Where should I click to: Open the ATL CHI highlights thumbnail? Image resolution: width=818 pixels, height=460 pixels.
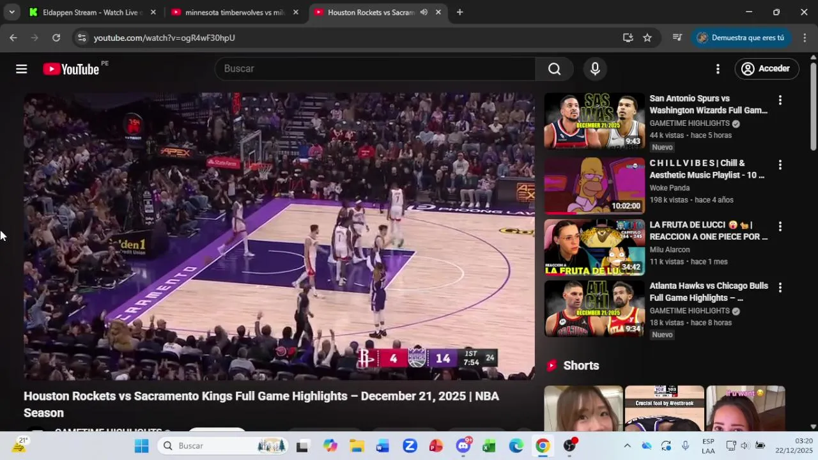tap(594, 309)
